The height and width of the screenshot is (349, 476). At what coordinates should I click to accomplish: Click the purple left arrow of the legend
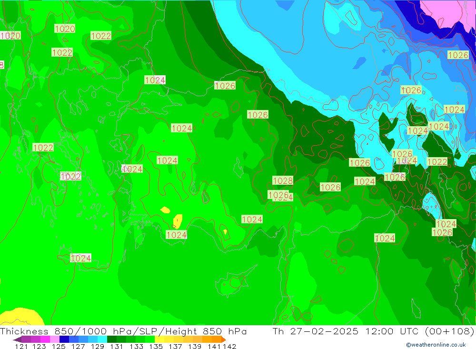tap(17, 339)
